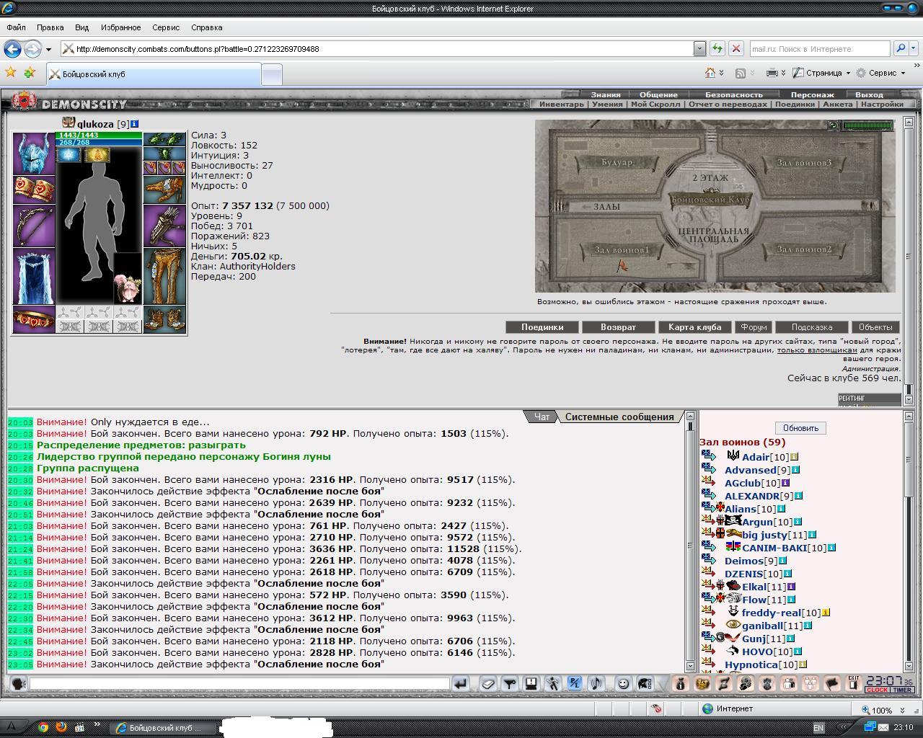
Task: Click the heart-studded belt slot
Action: pyautogui.click(x=34, y=319)
